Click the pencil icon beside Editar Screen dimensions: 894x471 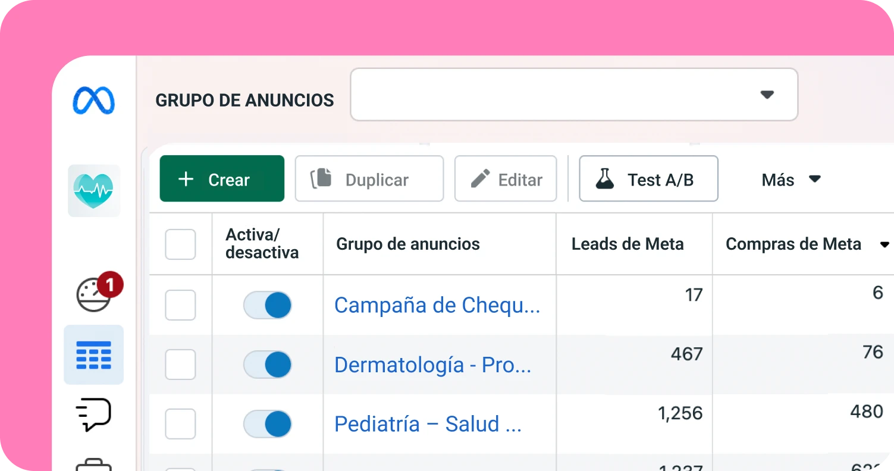coord(480,179)
